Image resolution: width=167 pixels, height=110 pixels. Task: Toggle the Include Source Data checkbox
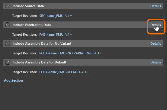8,6
